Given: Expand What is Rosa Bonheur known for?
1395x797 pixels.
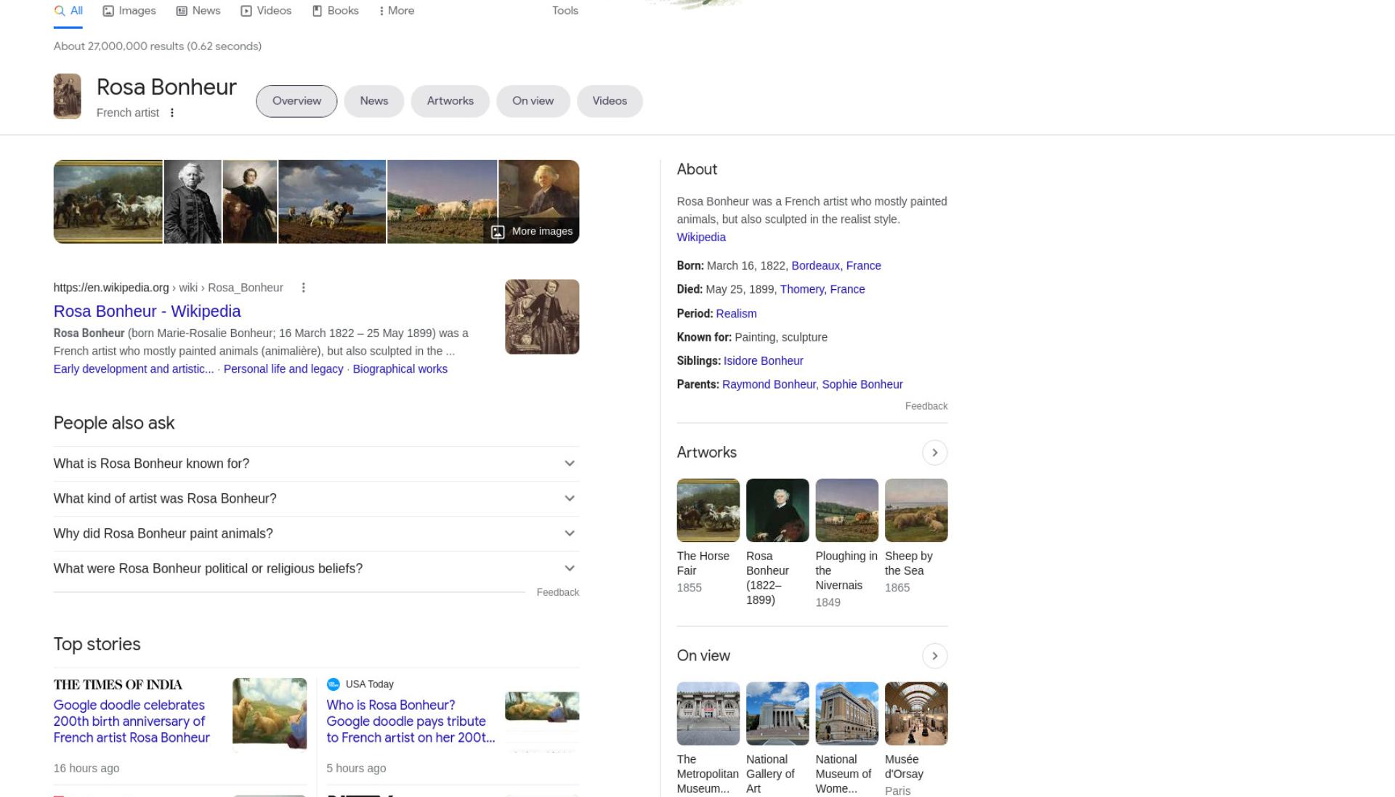Looking at the screenshot, I should (316, 464).
